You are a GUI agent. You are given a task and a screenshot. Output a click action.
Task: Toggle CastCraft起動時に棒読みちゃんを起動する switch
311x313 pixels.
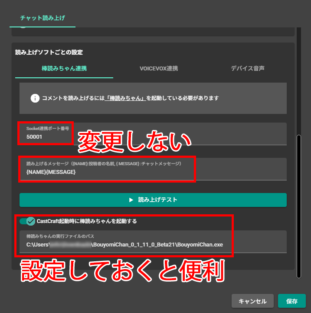[x=27, y=221]
